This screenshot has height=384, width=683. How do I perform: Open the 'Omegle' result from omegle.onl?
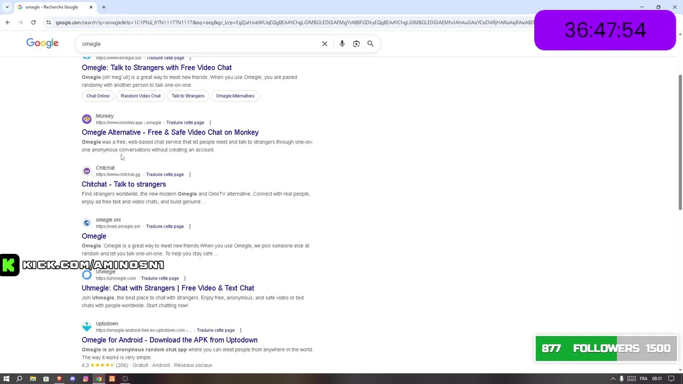tap(94, 236)
